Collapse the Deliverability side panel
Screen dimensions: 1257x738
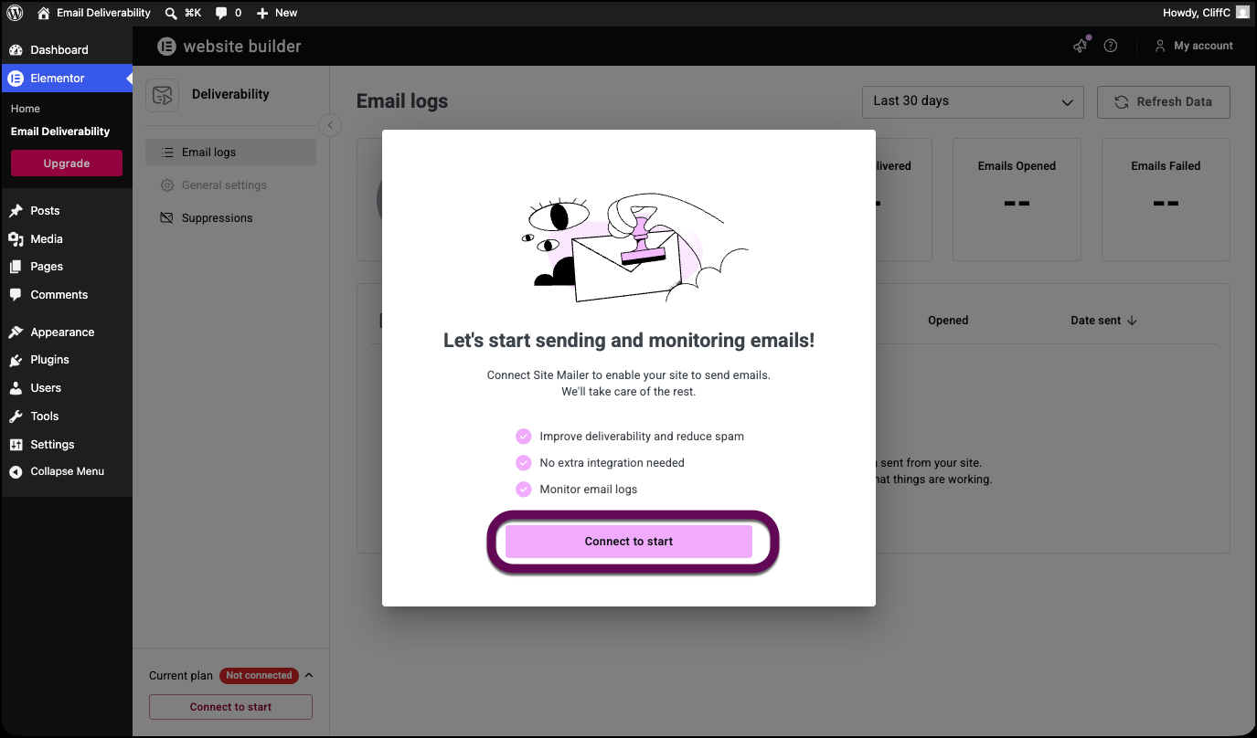330,125
